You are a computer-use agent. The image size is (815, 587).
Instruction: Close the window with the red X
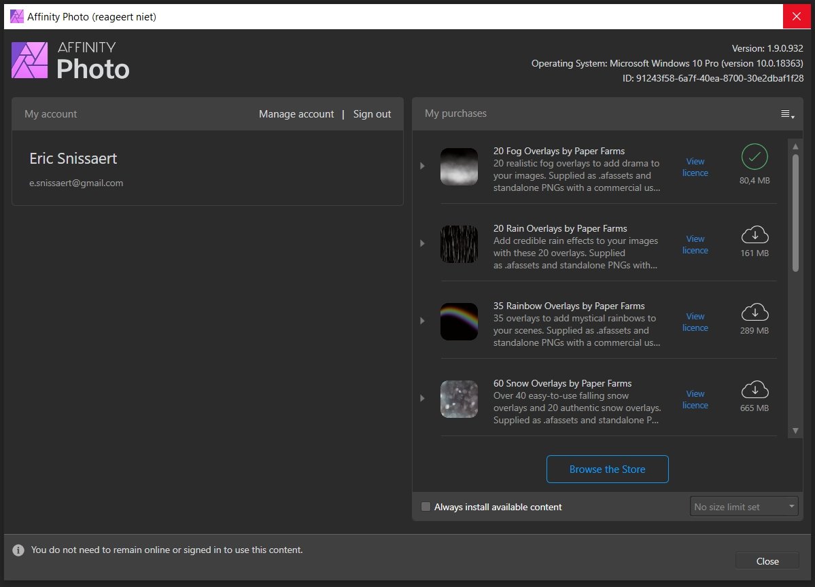(x=797, y=16)
